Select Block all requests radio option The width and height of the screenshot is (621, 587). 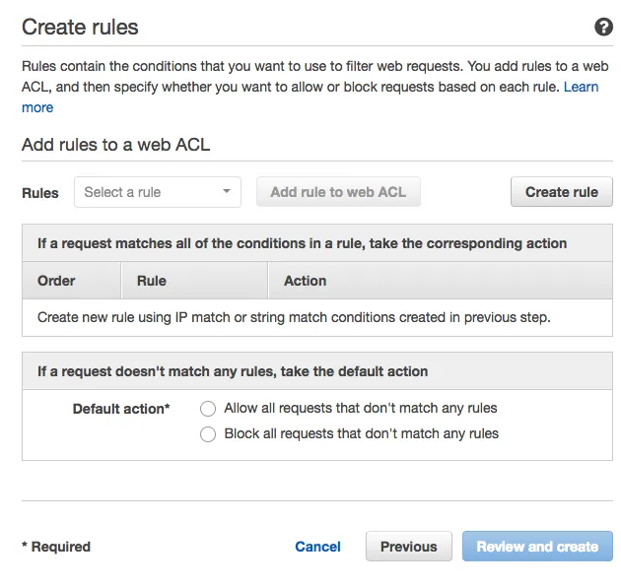pos(208,434)
